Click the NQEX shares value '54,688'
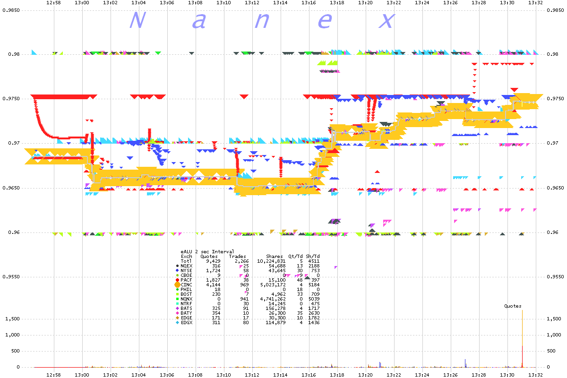 point(277,266)
